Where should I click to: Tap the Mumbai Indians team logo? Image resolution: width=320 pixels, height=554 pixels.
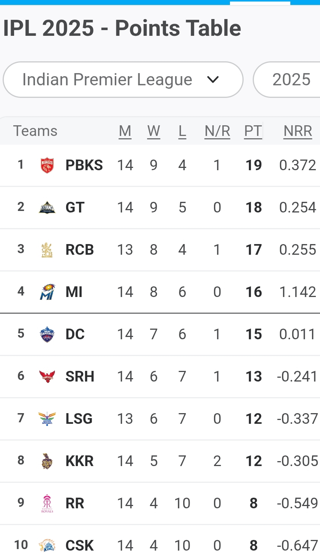[47, 292]
